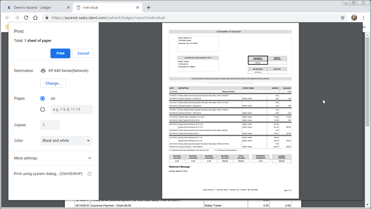
Task: Select the All pages radio option
Action: 43,98
